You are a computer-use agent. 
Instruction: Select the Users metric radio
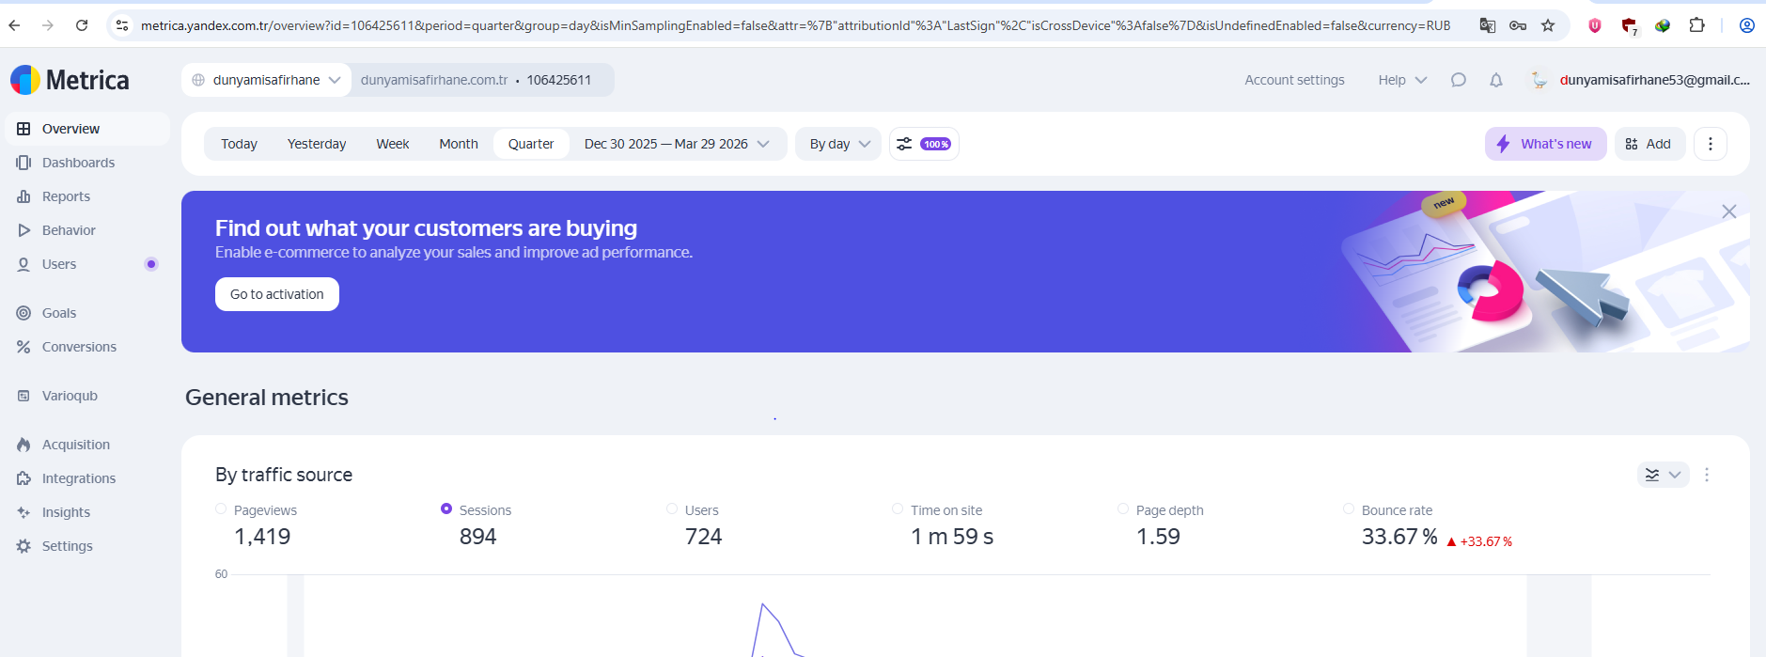(x=672, y=508)
